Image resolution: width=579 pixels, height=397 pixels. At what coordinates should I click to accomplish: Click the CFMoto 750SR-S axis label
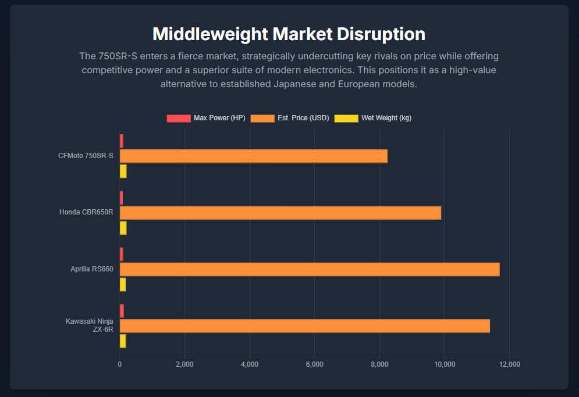86,156
